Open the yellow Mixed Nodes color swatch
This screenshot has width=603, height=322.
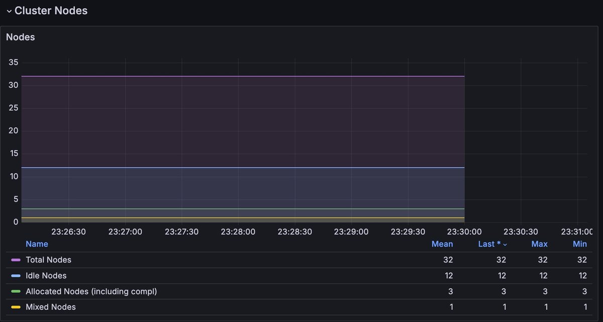16,307
